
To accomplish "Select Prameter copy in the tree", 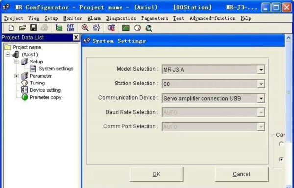I will pos(46,97).
